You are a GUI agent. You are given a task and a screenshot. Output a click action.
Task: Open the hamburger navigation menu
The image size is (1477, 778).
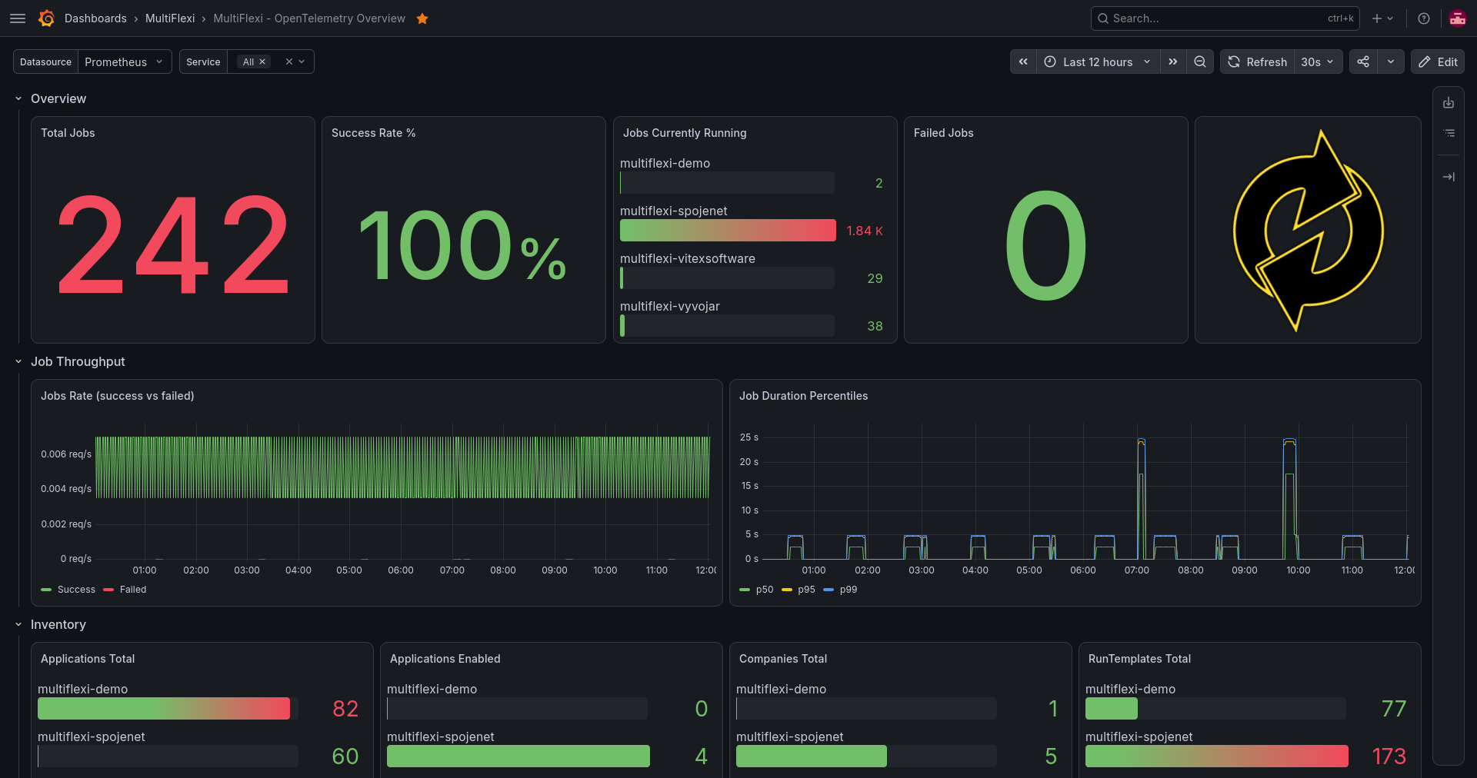point(18,18)
